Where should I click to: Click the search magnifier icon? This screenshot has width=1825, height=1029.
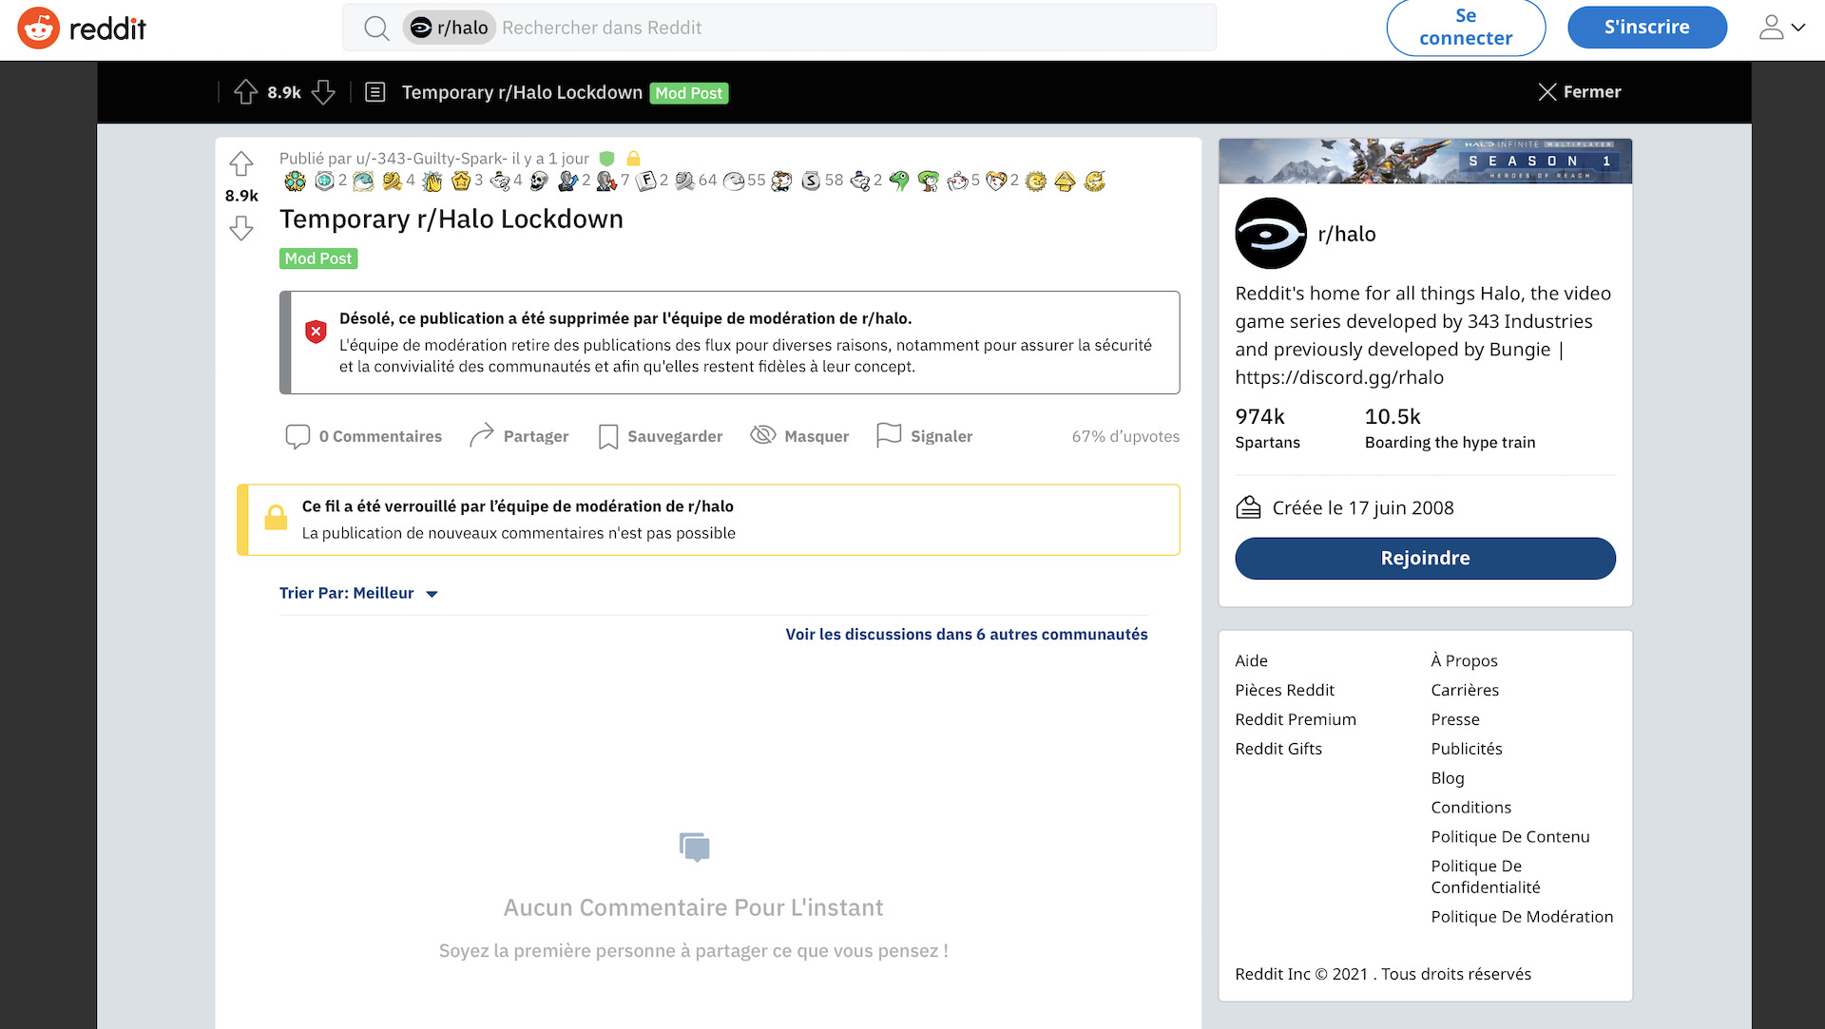pos(376,29)
